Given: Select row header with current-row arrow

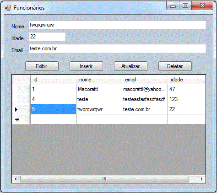Looking at the screenshot, I should (21, 109).
